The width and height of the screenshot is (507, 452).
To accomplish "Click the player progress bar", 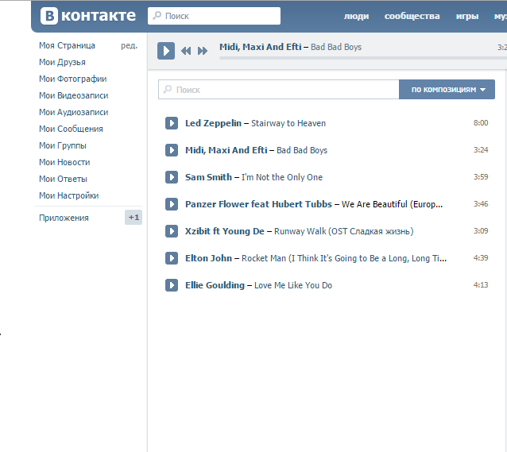I will (x=363, y=58).
